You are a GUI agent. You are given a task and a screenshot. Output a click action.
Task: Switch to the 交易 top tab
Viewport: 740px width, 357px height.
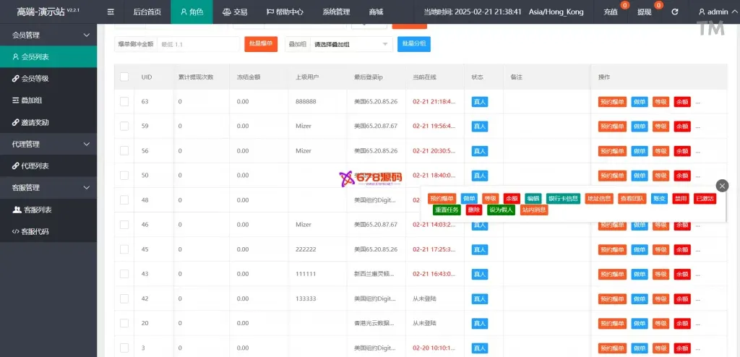click(235, 12)
